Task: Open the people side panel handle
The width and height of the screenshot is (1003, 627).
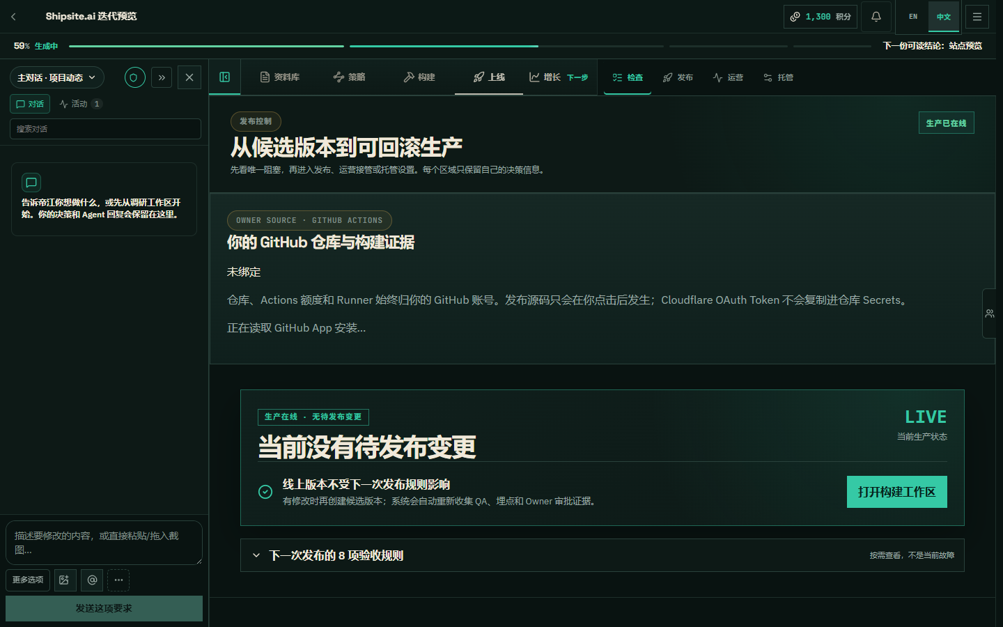Action: (990, 313)
